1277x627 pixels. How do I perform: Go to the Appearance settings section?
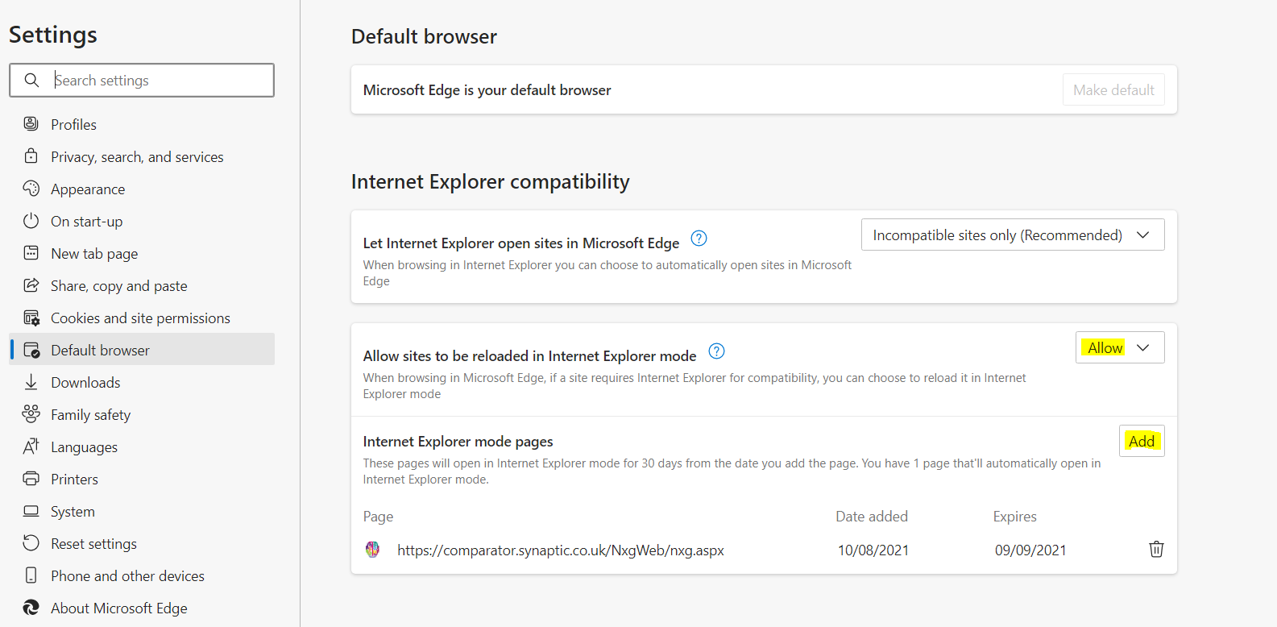click(x=88, y=189)
